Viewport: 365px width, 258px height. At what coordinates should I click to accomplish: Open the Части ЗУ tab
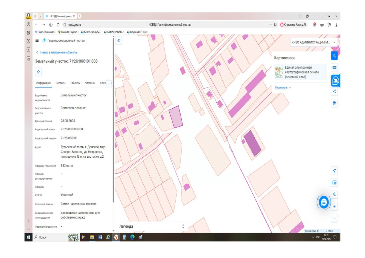[x=90, y=83]
